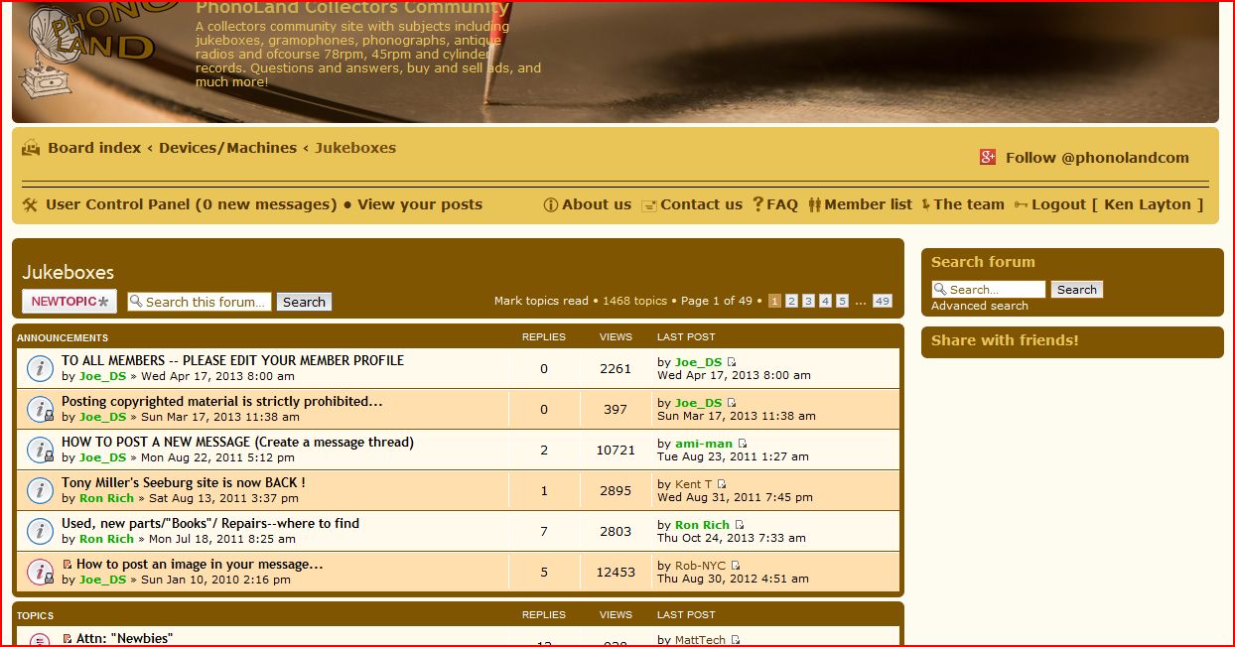Click the info icon beside About us
Image resolution: width=1235 pixels, height=647 pixels.
(551, 204)
